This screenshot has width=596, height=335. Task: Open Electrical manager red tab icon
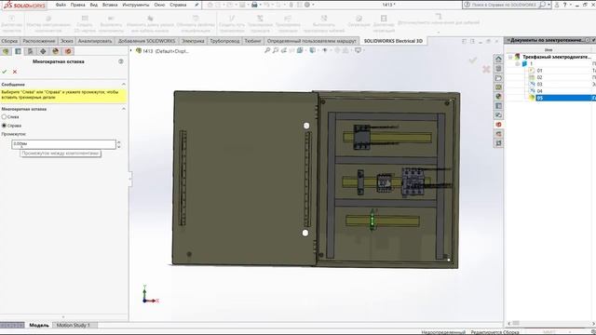click(x=68, y=51)
